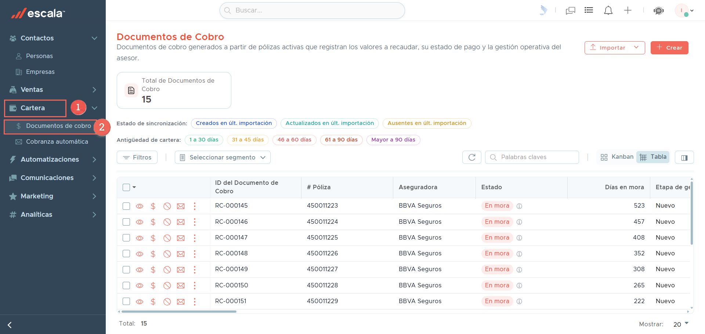Expand the Comunicaciones menu chevron

click(x=94, y=178)
